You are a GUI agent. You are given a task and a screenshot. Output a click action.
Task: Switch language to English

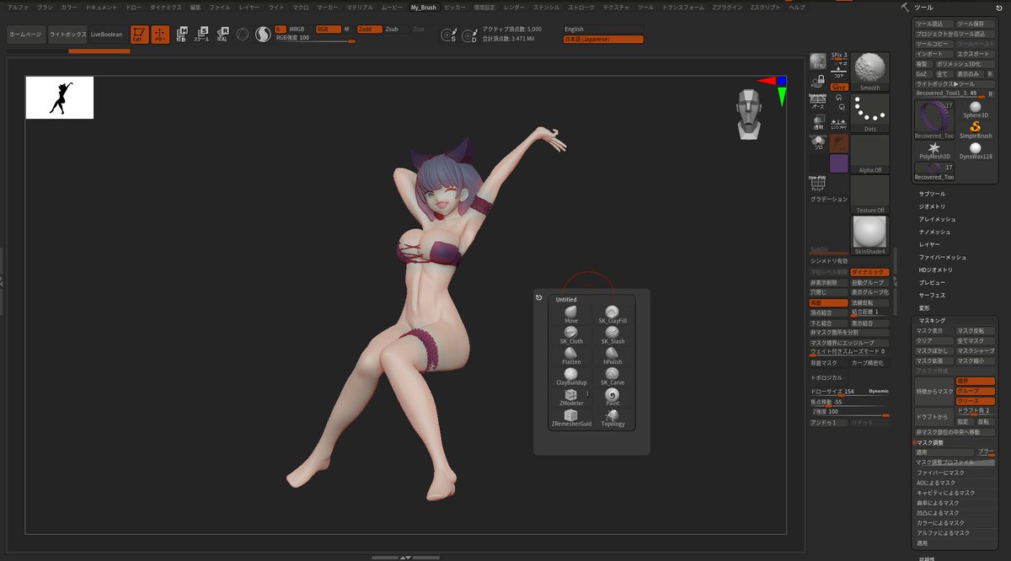pyautogui.click(x=603, y=29)
